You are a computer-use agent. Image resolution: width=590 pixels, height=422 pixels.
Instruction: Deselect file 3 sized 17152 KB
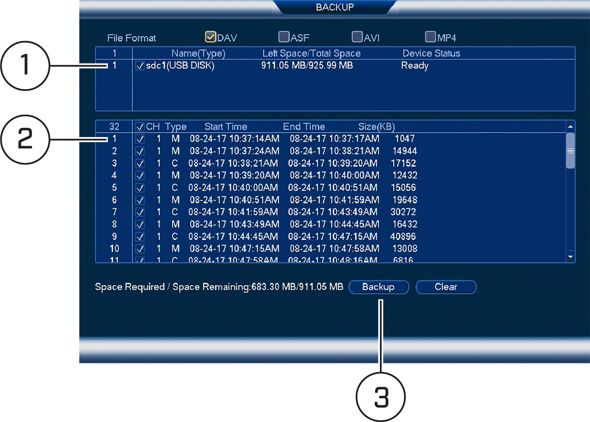click(140, 163)
